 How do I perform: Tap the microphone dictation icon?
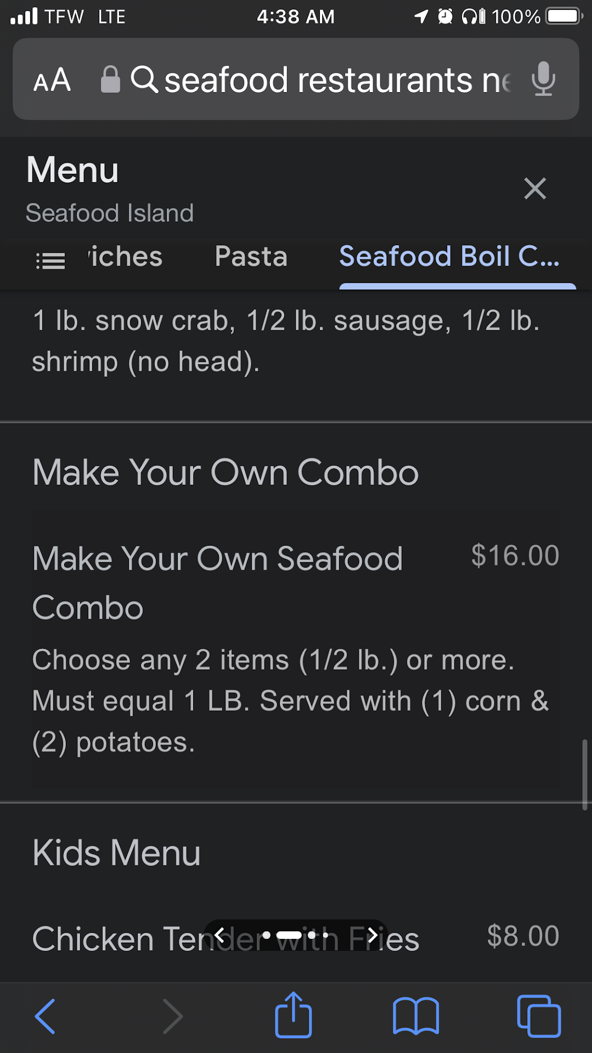coord(543,79)
